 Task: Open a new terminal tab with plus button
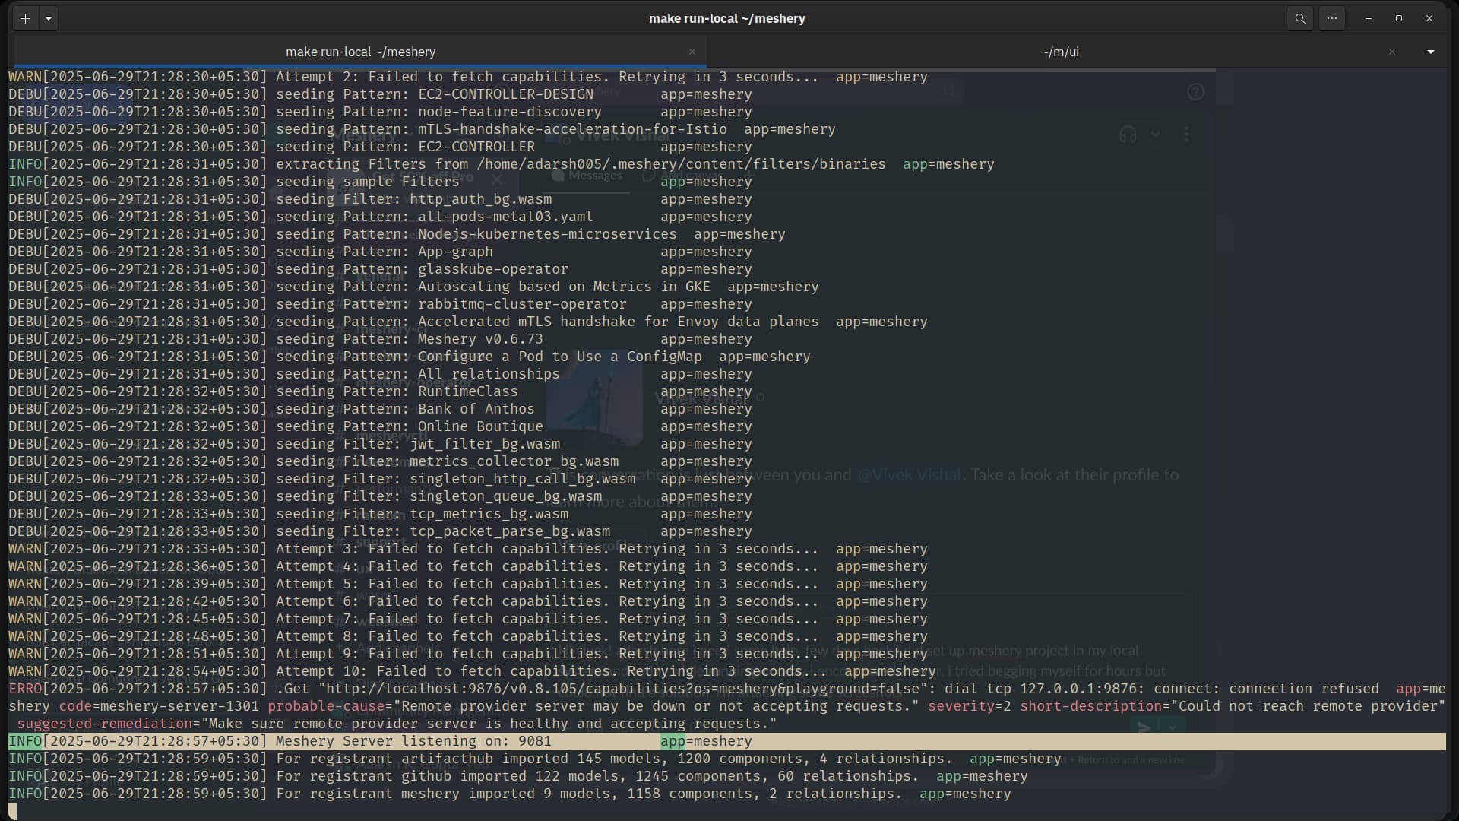click(x=25, y=18)
